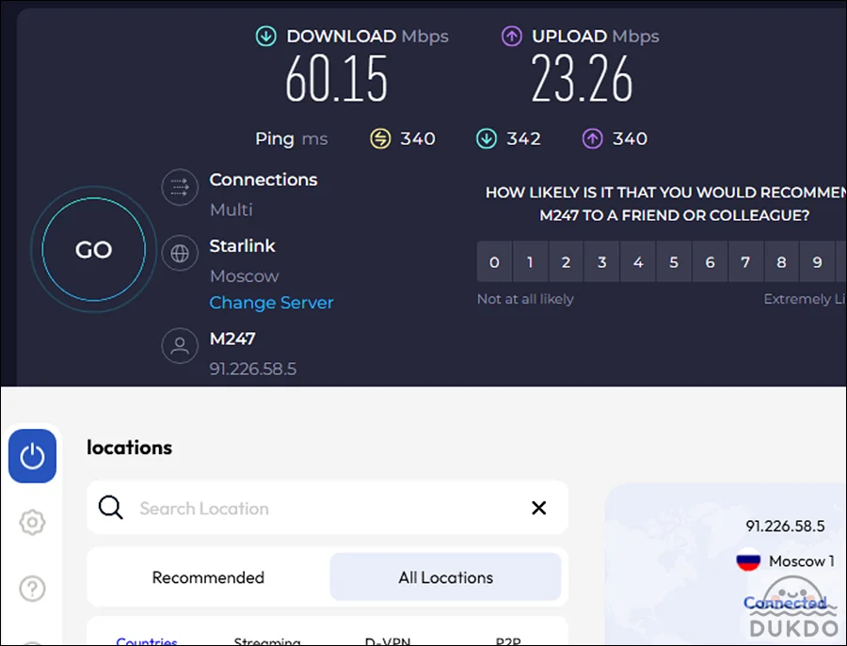Rate 5 on the recommendation scale
The height and width of the screenshot is (646, 847).
point(674,262)
